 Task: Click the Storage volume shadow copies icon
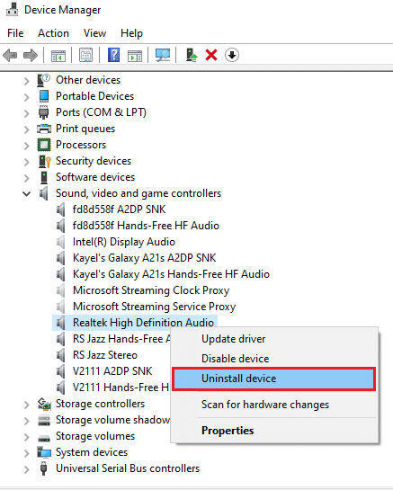[x=44, y=420]
